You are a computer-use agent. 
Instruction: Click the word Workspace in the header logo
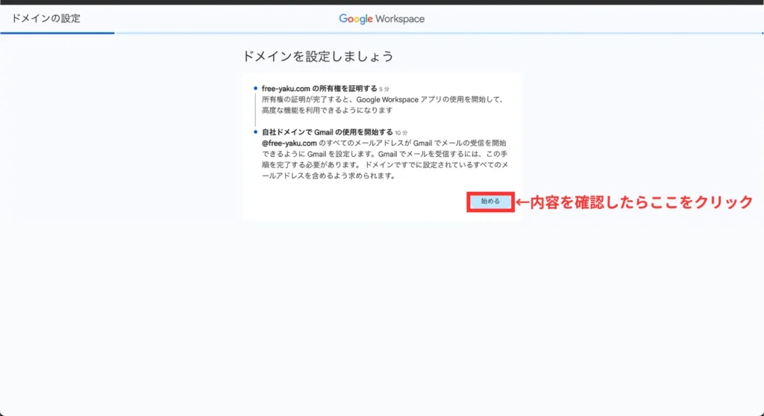[400, 19]
